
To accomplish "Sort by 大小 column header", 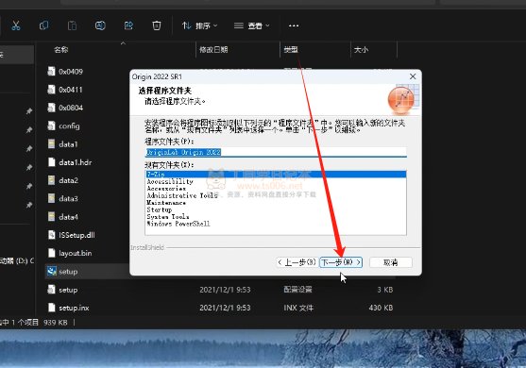I will click(x=361, y=50).
